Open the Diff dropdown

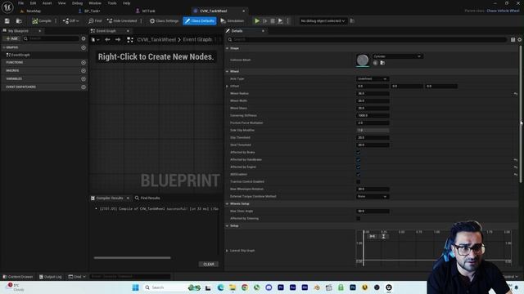click(71, 21)
